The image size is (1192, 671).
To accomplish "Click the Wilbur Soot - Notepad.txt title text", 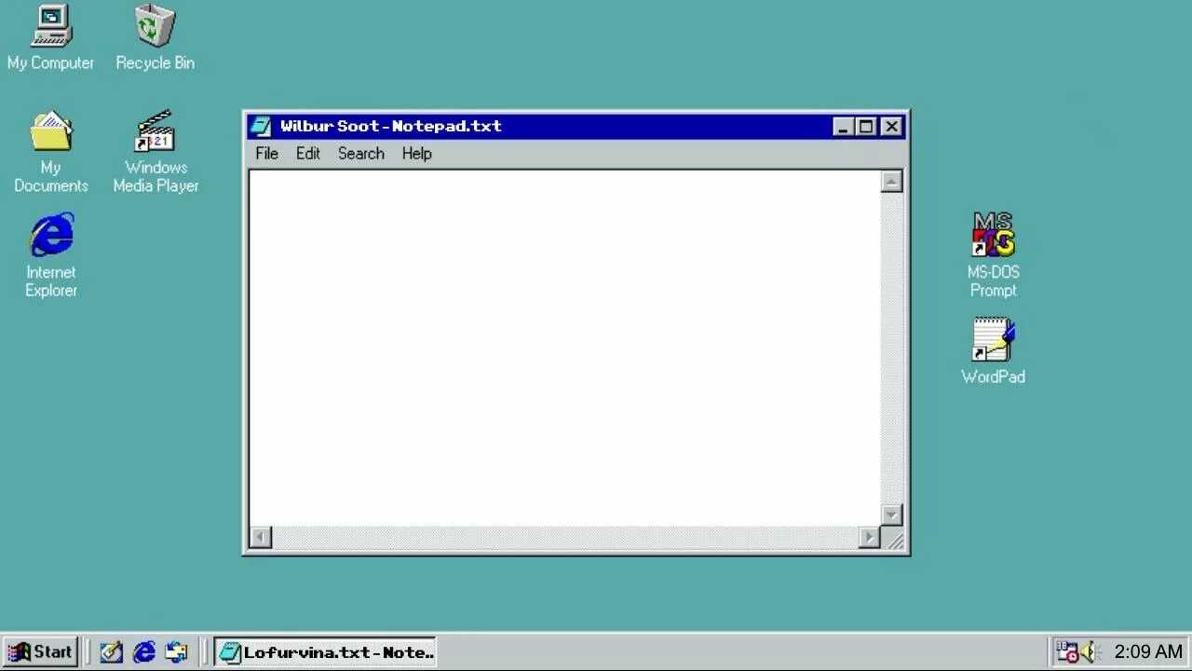I will point(391,127).
